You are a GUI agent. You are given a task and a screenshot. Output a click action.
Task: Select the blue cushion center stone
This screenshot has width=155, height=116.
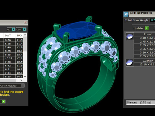pyautogui.click(x=77, y=30)
